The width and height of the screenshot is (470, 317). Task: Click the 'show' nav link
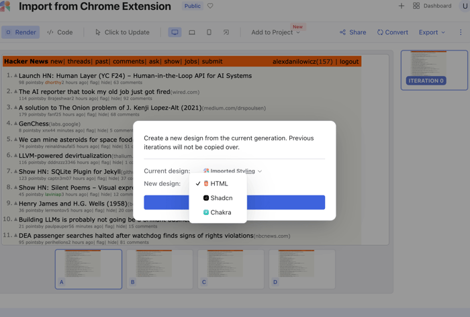[x=172, y=62]
